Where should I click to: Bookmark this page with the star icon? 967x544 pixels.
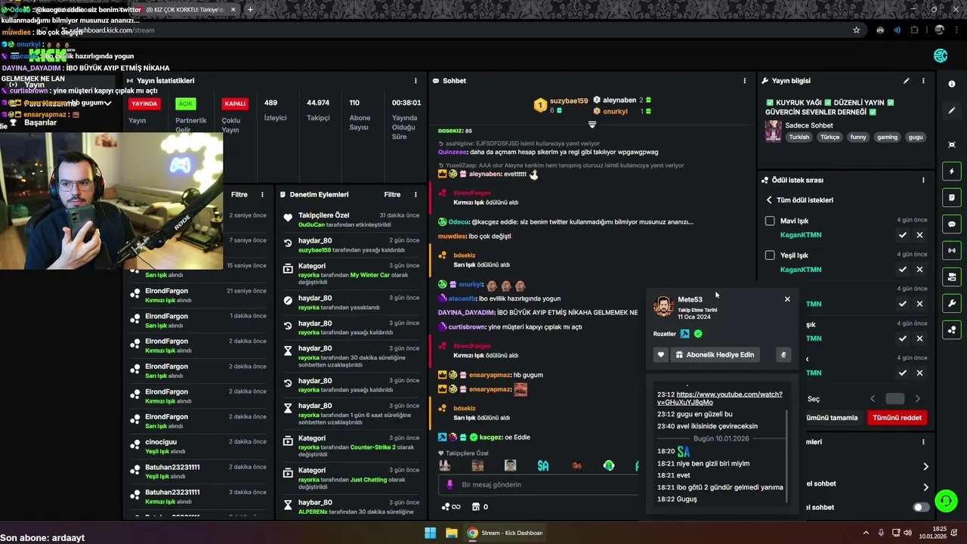tap(856, 30)
